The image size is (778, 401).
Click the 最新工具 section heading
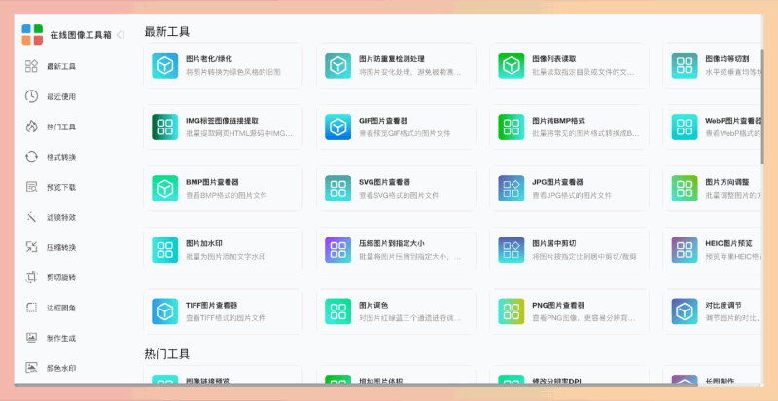click(x=166, y=32)
